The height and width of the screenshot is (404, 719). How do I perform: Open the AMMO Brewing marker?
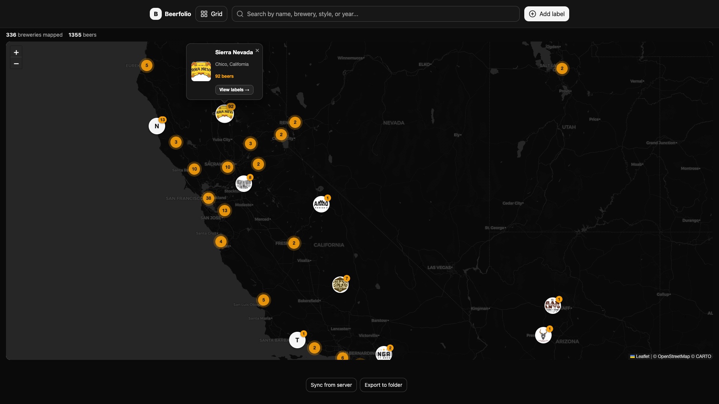(321, 204)
